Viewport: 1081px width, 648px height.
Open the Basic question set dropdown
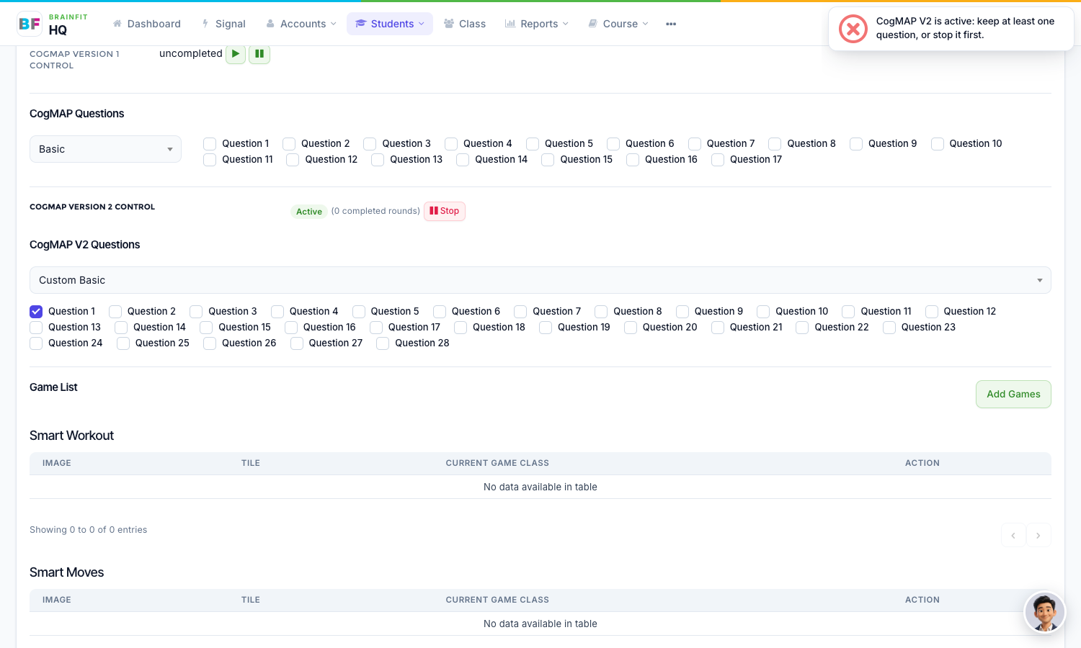(x=105, y=149)
